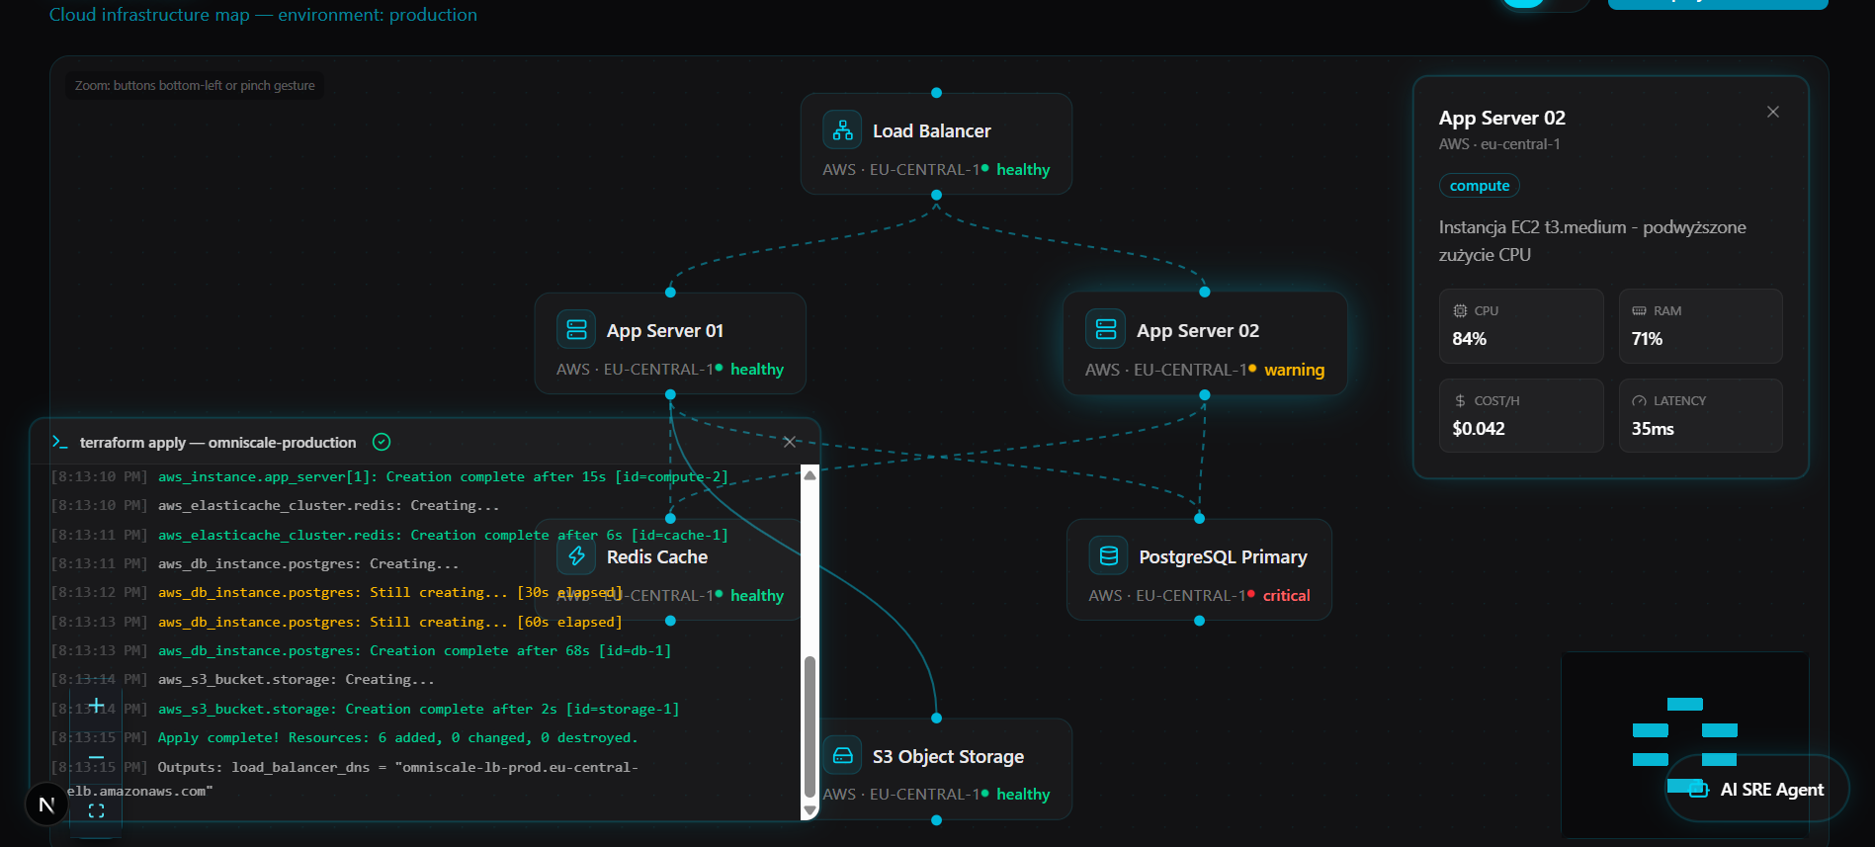Click the Redis Cache lightning icon
The height and width of the screenshot is (847, 1875).
click(576, 556)
